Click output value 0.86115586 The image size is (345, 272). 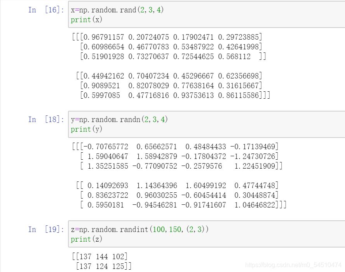coord(238,95)
